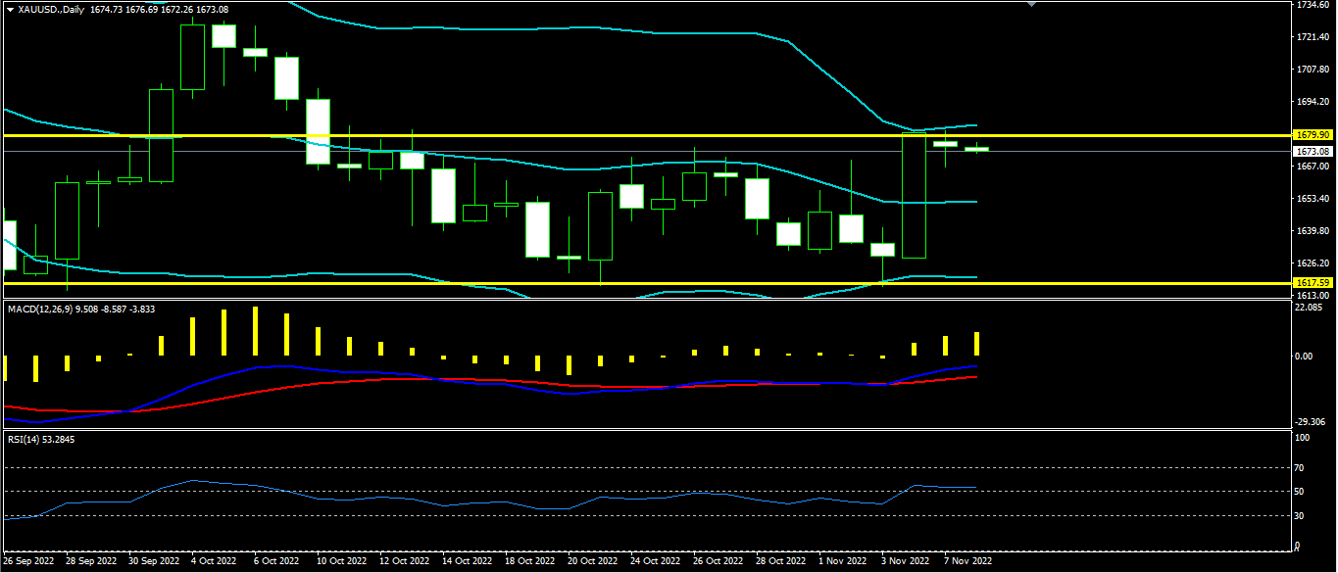Click the tallest MACD histogram bar
This screenshot has width=1338, height=573.
[256, 331]
